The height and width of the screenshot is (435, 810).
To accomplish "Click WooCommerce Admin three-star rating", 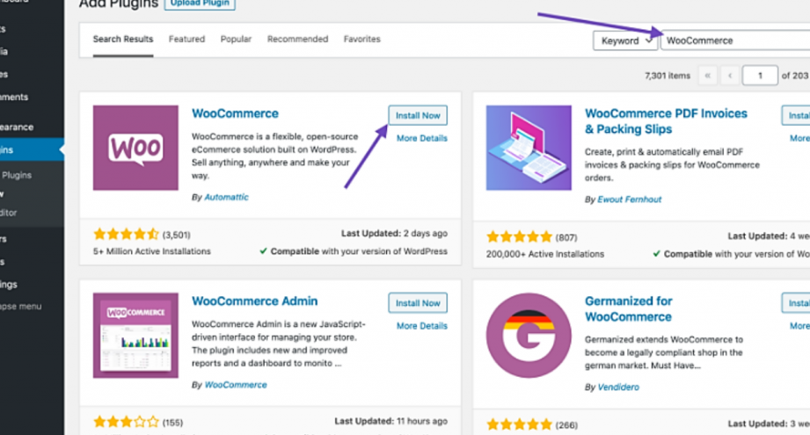I will click(x=126, y=423).
